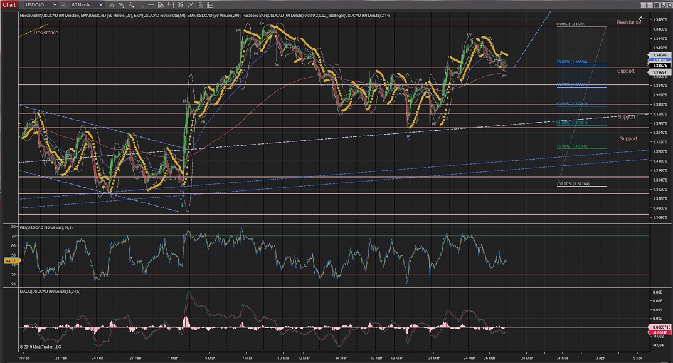Open the chart style bars icon
673x363 pixels.
(112, 4)
